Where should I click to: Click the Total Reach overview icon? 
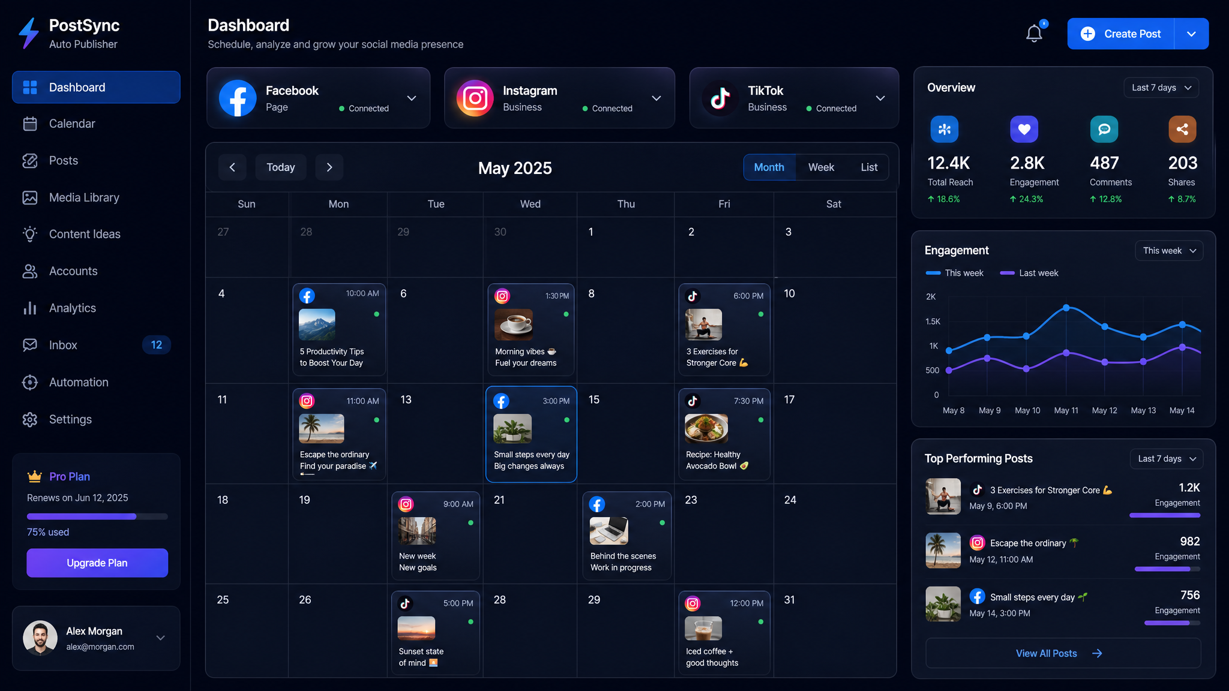click(944, 129)
